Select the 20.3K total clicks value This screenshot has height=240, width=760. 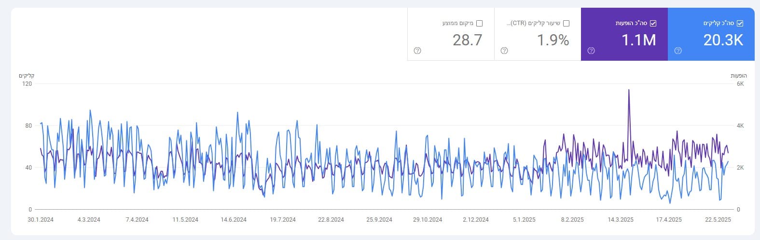pyautogui.click(x=723, y=40)
